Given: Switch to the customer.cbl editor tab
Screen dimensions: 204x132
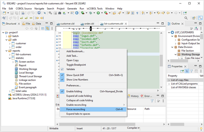Looking at the screenshot, I should coord(66,24).
